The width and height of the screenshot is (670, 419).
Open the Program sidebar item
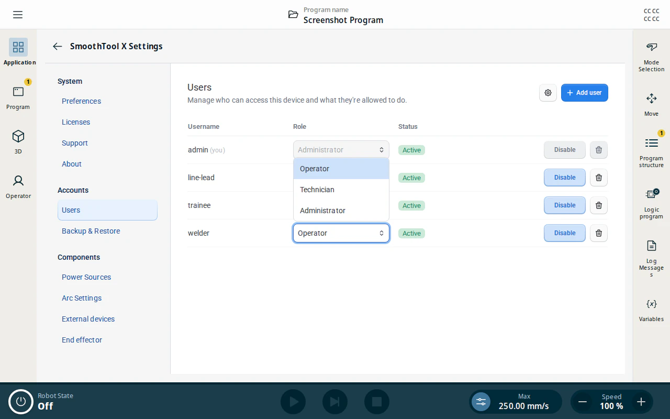coord(18,97)
